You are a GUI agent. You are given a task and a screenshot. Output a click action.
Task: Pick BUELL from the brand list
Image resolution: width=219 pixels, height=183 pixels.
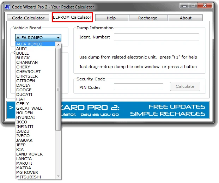35,53
